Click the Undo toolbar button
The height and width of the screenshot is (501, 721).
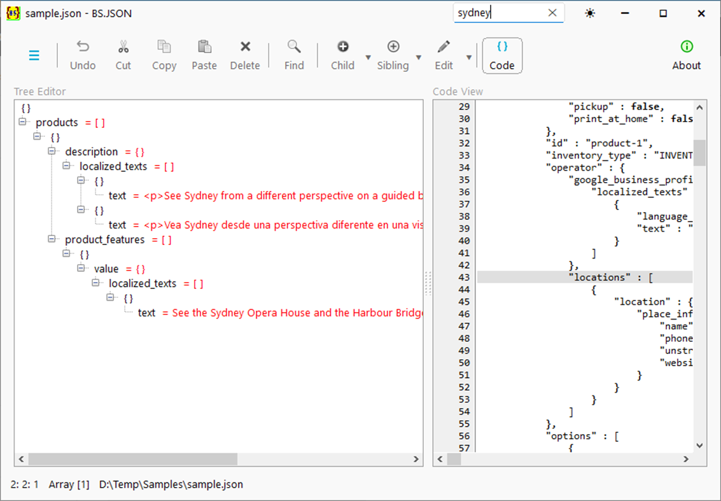tap(83, 55)
